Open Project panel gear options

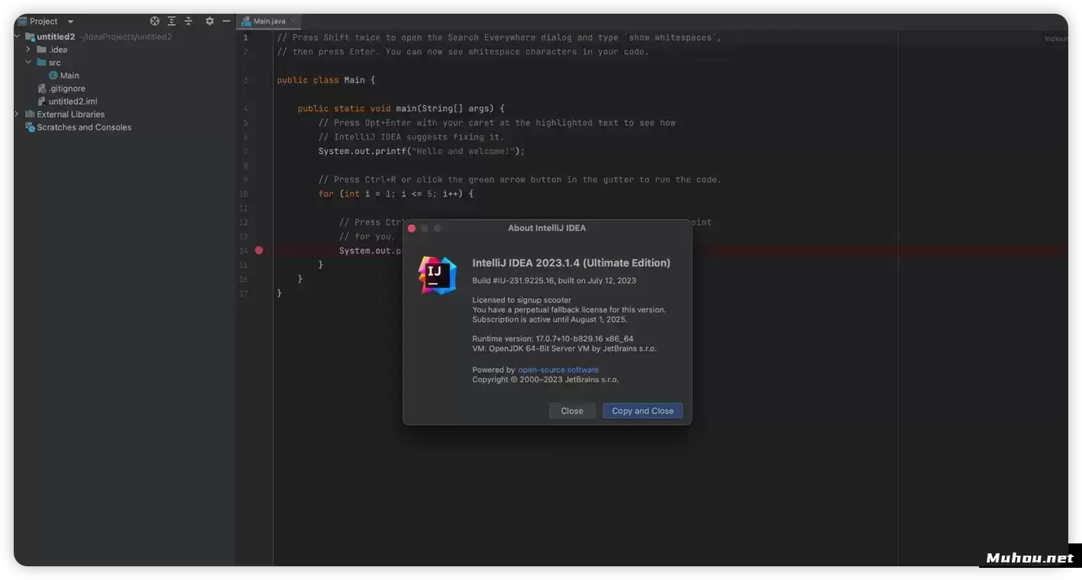click(x=210, y=21)
